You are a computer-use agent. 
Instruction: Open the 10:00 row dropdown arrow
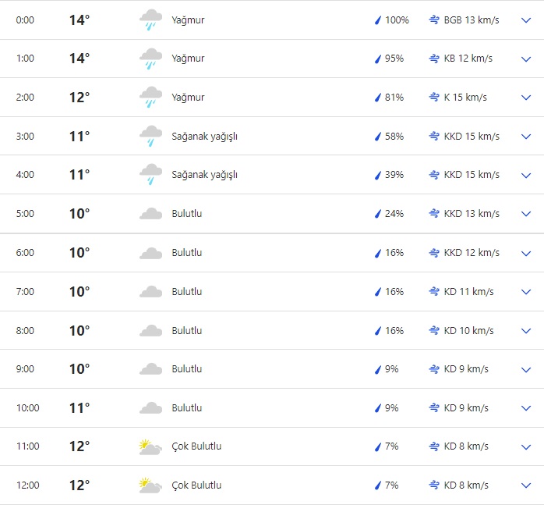coord(525,408)
